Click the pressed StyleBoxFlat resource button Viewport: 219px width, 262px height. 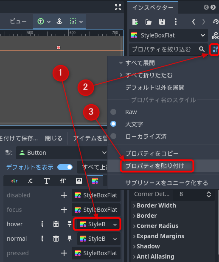click(x=96, y=253)
